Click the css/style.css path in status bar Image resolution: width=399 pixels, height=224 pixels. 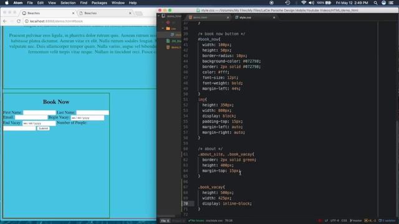tap(214, 221)
